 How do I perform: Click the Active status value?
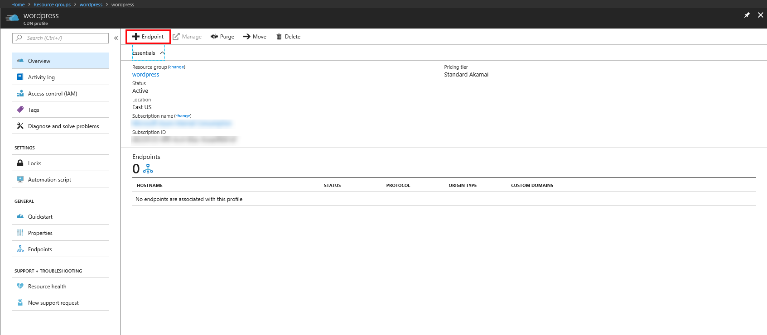click(140, 91)
